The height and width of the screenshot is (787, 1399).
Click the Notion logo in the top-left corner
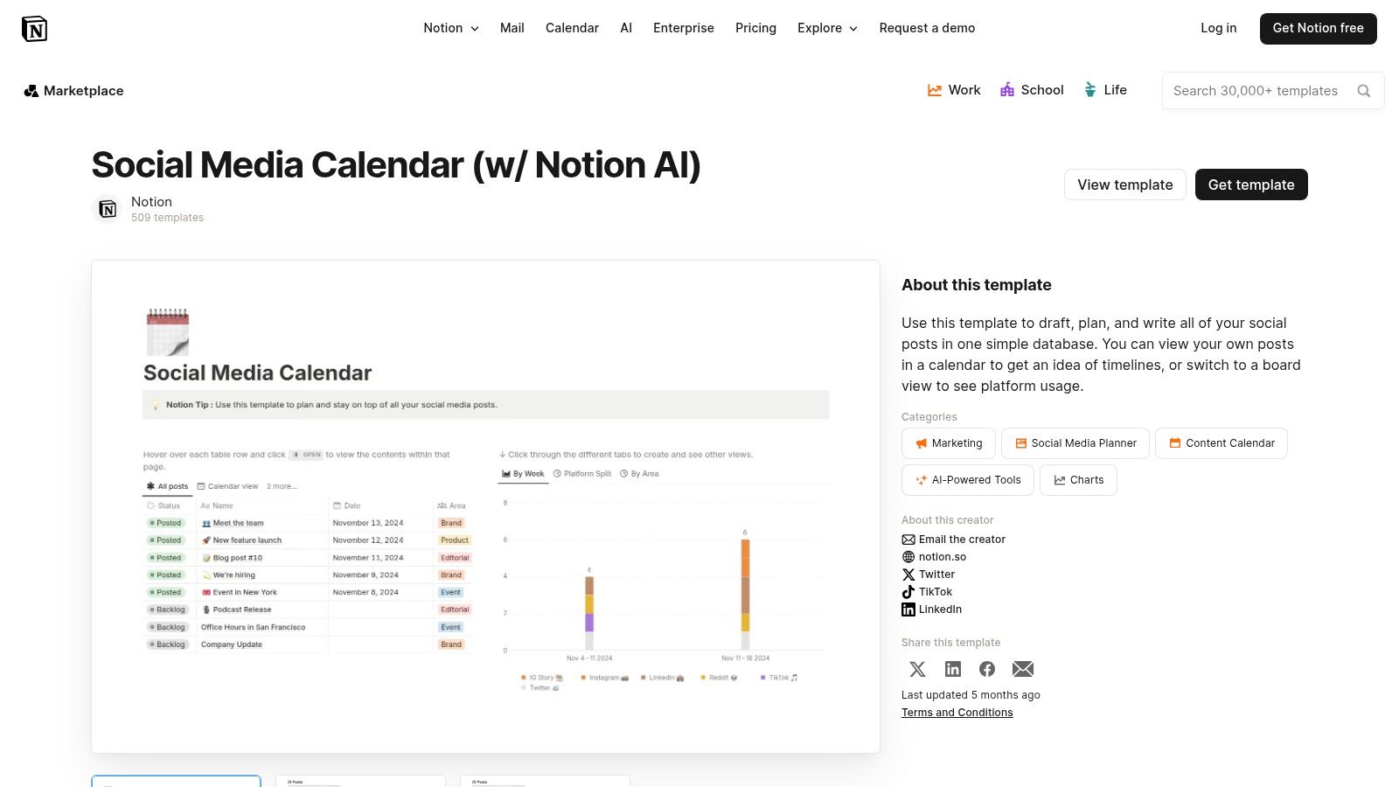[x=35, y=28]
